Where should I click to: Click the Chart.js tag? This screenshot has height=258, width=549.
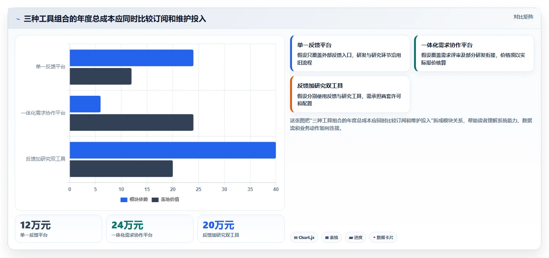304,237
